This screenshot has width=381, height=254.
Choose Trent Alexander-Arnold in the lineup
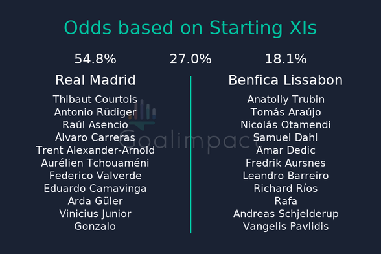tap(95, 150)
